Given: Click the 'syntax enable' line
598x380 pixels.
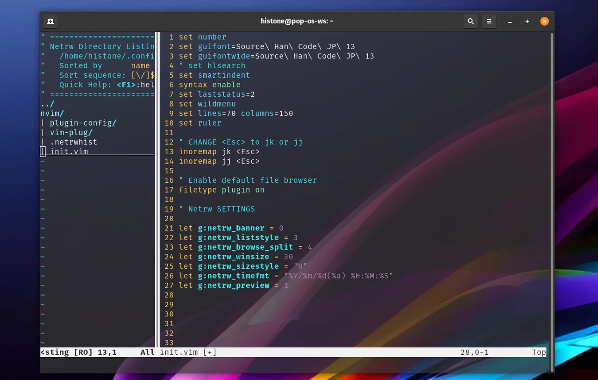Looking at the screenshot, I should point(210,85).
